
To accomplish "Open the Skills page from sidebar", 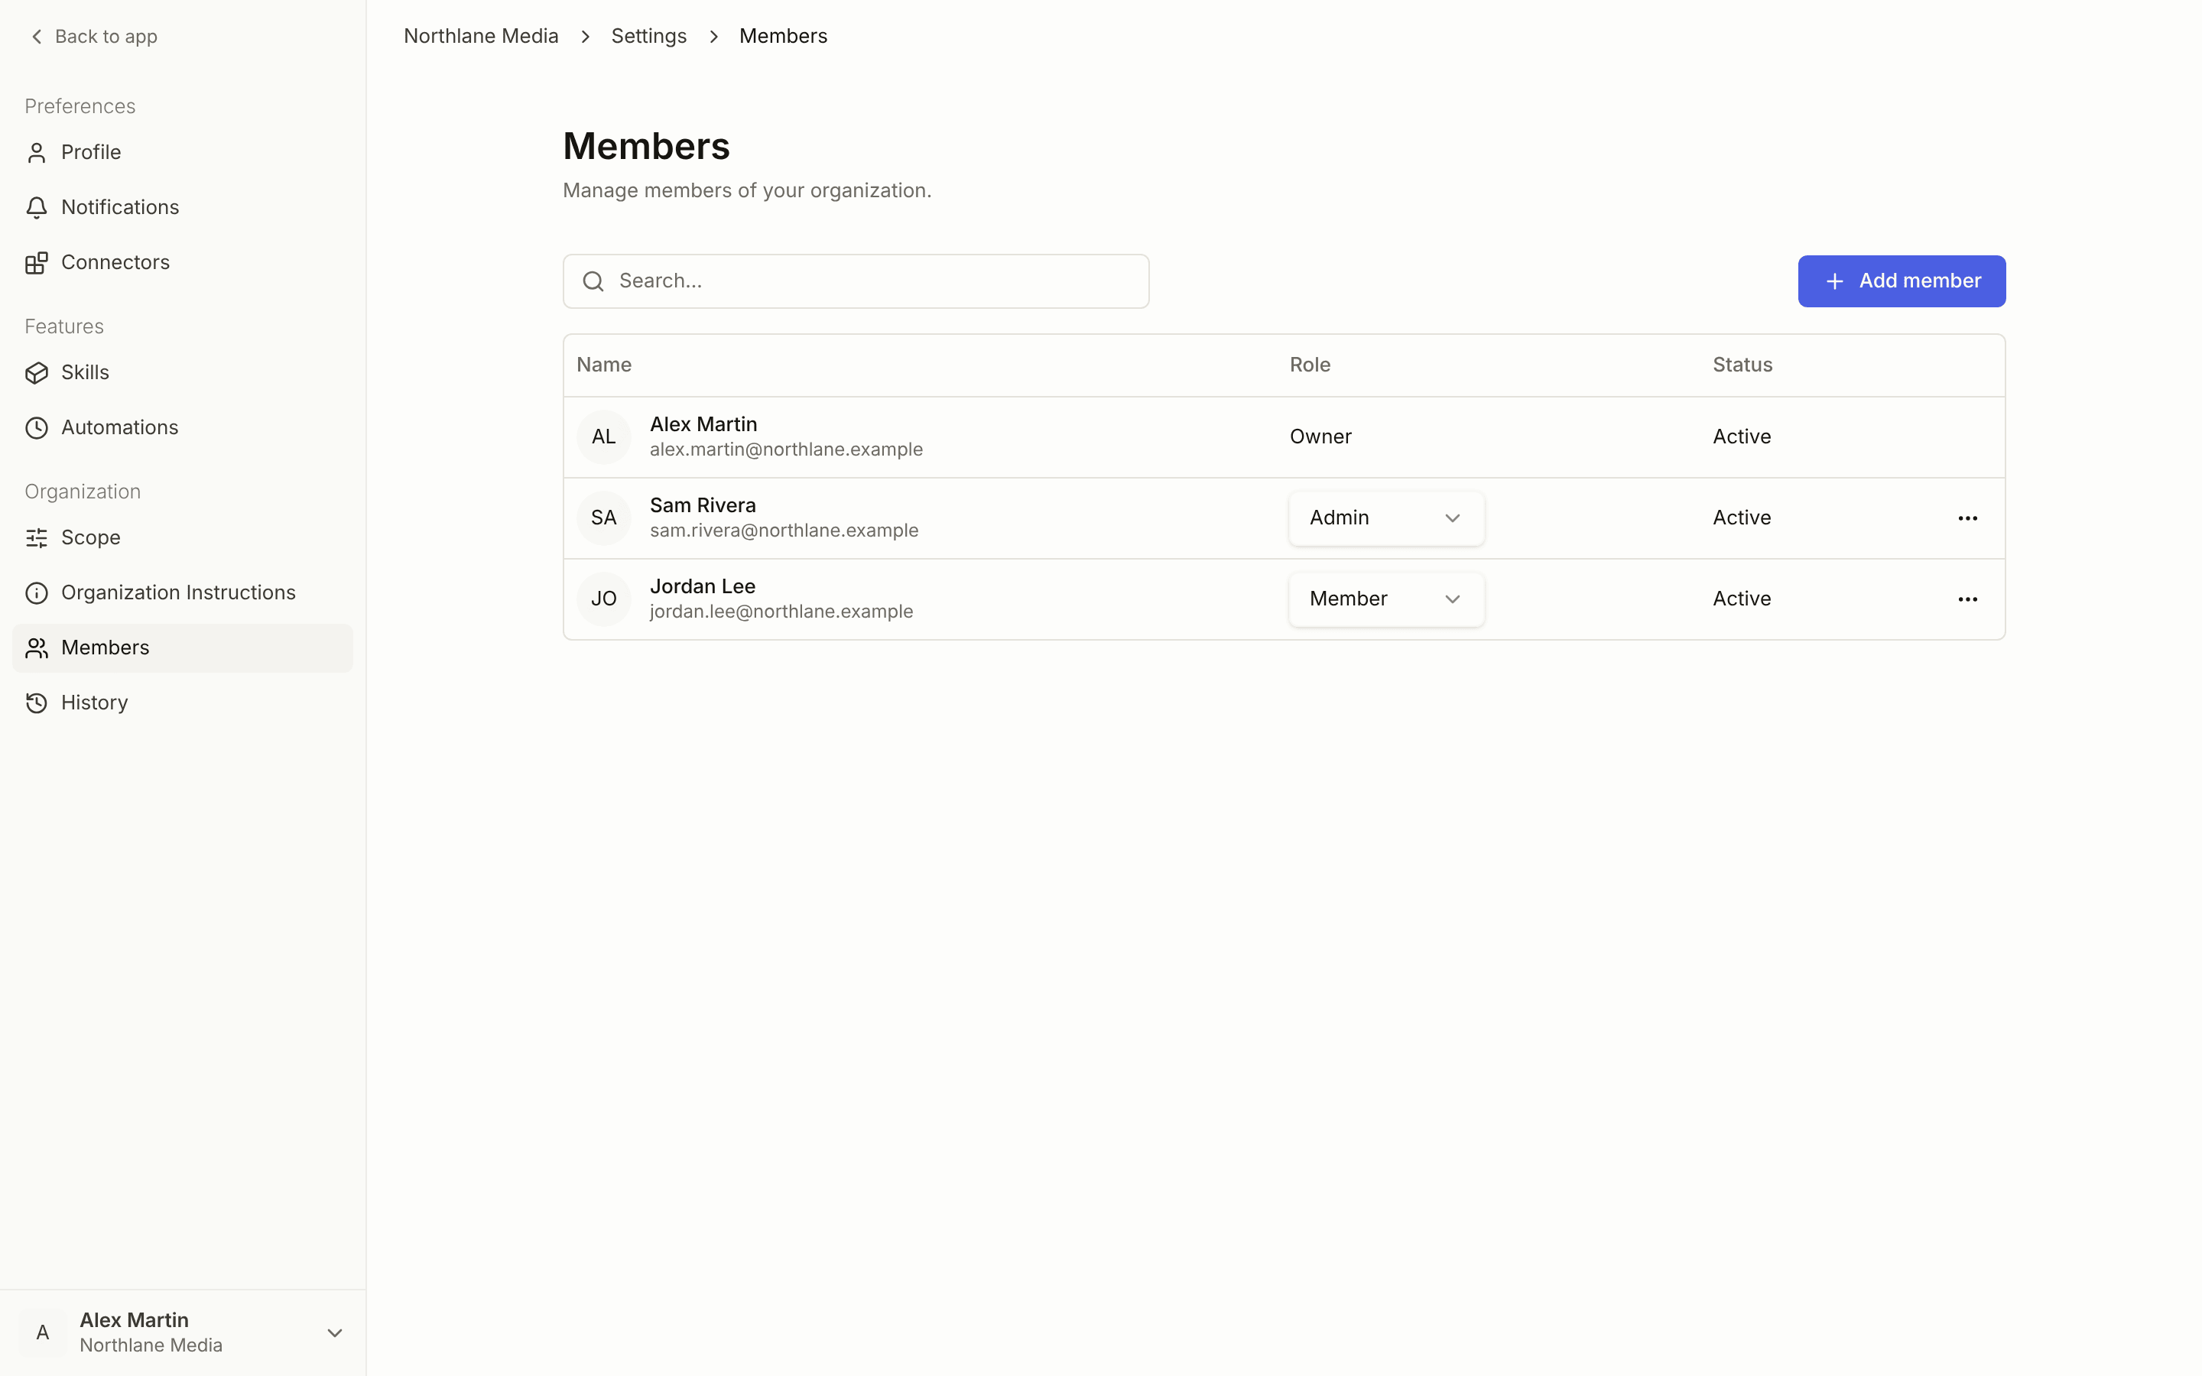I will coord(182,373).
